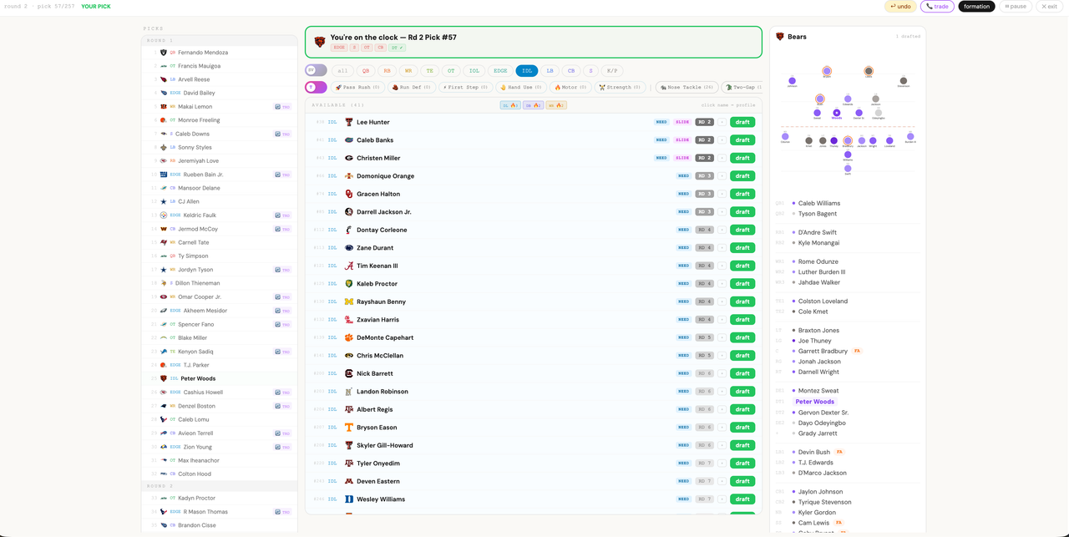Switch view with the formation button
The image size is (1069, 537).
coord(976,7)
